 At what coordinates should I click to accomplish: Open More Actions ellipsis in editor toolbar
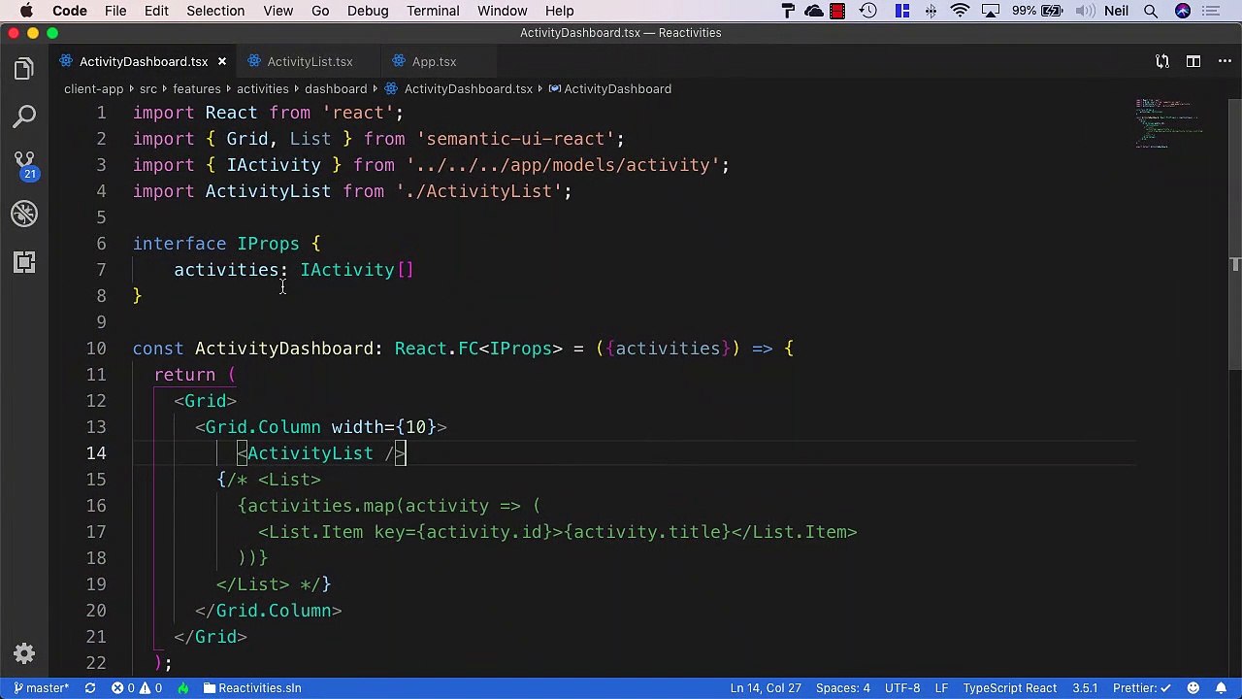1225,61
